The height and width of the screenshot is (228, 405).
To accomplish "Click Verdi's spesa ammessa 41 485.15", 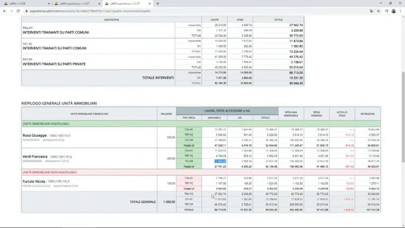I will point(322,167).
